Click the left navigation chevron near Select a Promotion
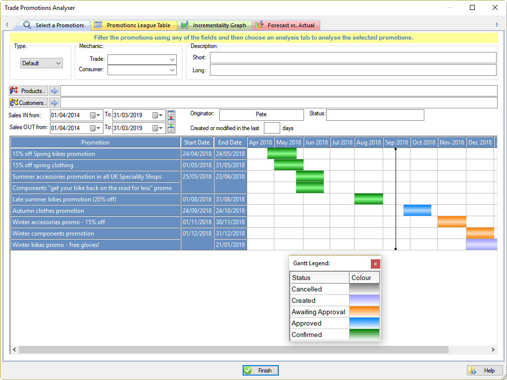Screen dimensions: 507x380 (6, 24)
